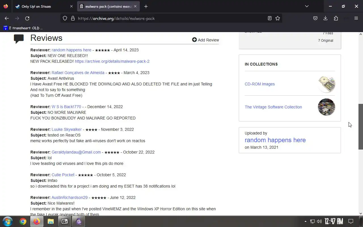Image resolution: width=363 pixels, height=227 pixels.
Task: Open the network tray icon
Action: coord(312,221)
